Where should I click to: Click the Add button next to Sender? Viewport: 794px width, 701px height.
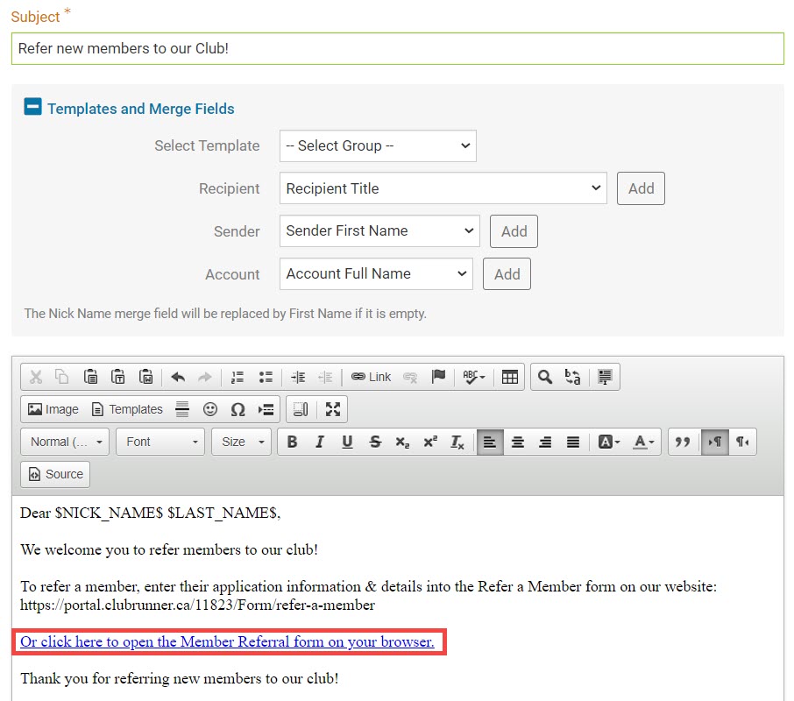pos(514,231)
